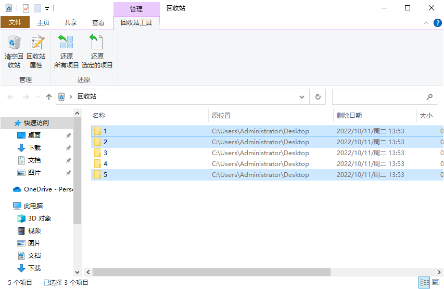
Task: Click the up-directory arrow in navigation bar
Action: pyautogui.click(x=49, y=97)
